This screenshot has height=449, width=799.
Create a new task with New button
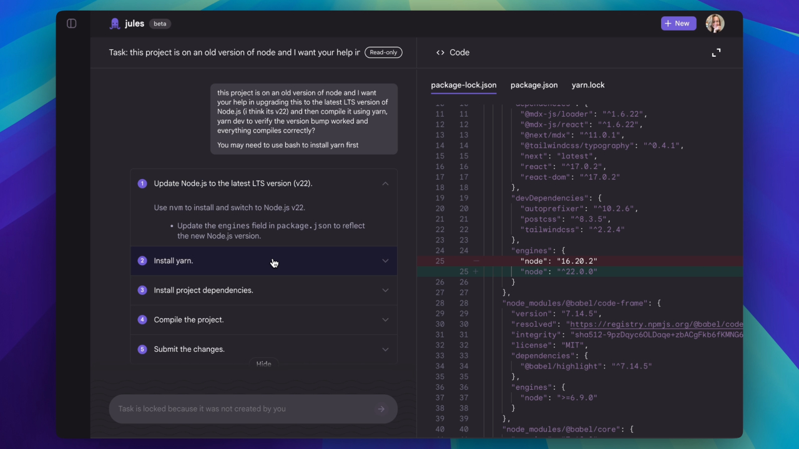679,24
